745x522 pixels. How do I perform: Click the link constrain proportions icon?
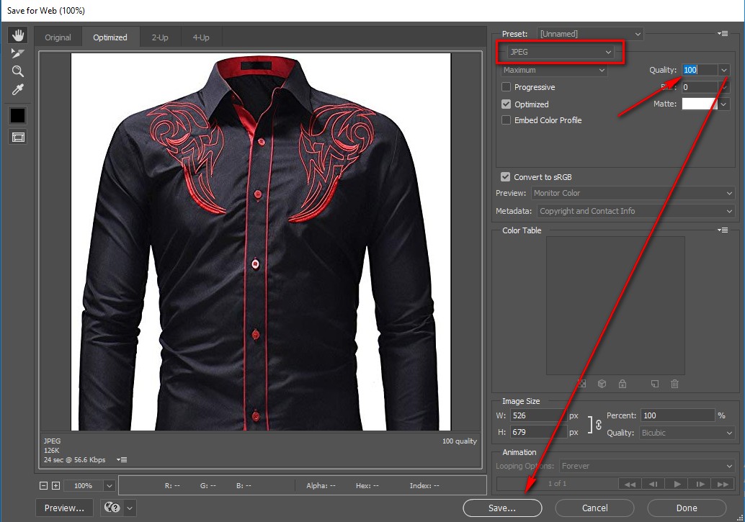tap(598, 425)
